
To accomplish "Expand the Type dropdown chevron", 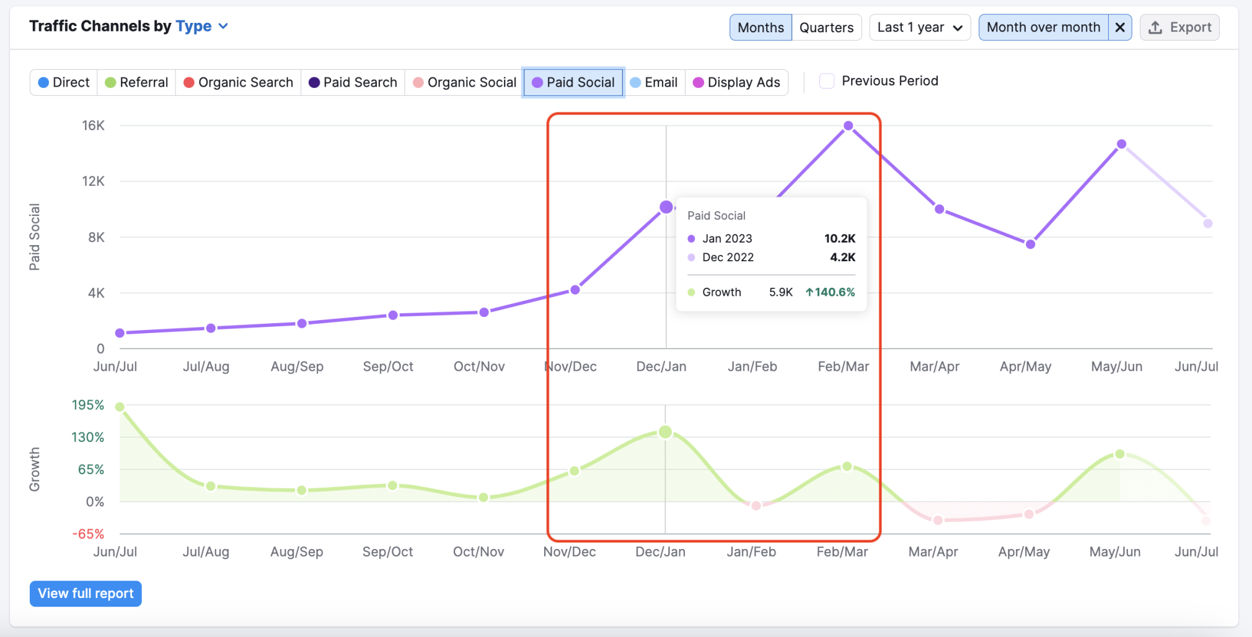I will pos(224,26).
